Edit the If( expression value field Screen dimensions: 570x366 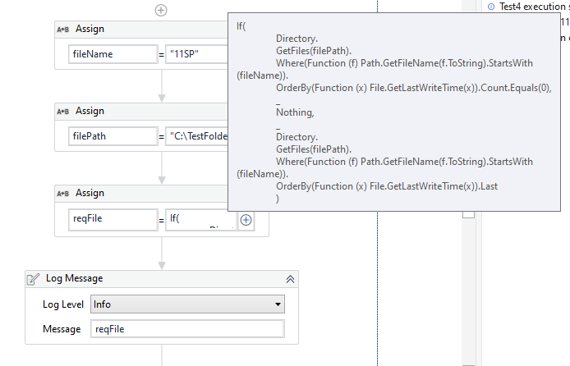[201, 220]
